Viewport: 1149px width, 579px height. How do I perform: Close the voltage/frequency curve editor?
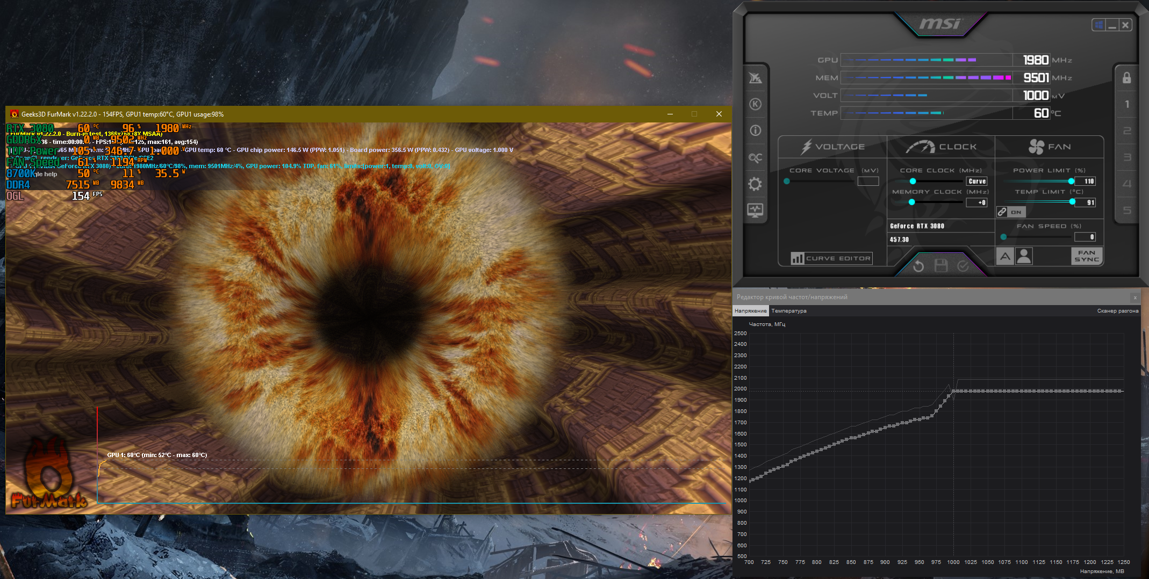tap(1135, 298)
